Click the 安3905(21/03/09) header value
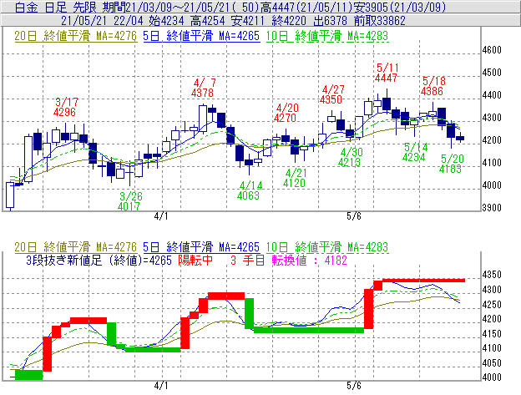The height and width of the screenshot is (395, 521). [400, 7]
